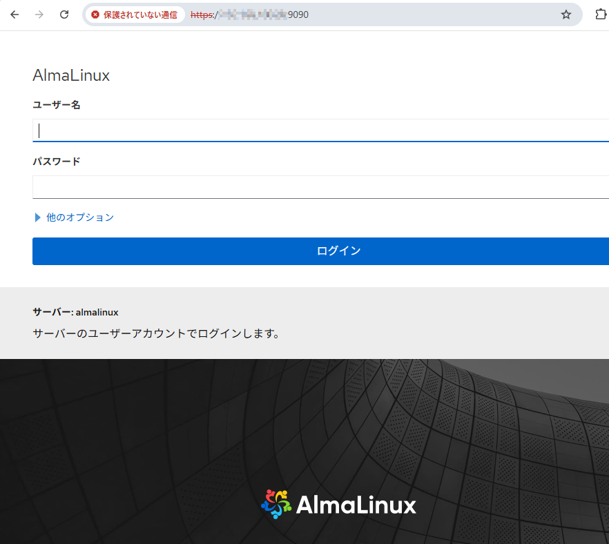Click the white AlmaLinux wordmark in the footer
The width and height of the screenshot is (609, 544).
(x=356, y=505)
